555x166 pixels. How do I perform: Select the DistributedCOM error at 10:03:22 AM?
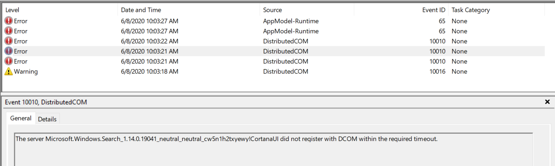273,41
